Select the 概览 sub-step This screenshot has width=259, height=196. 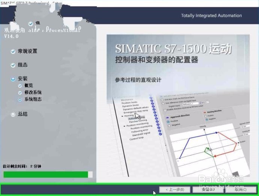point(29,85)
